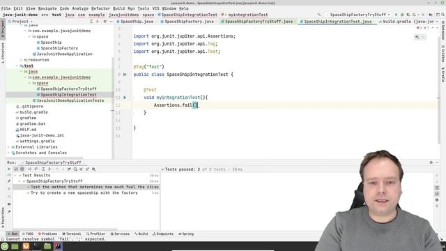Run myintegrationTest via gutter play icon
446x251 pixels.
[x=125, y=98]
